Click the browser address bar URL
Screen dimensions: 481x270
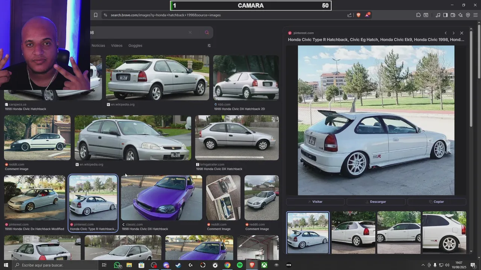pyautogui.click(x=166, y=15)
